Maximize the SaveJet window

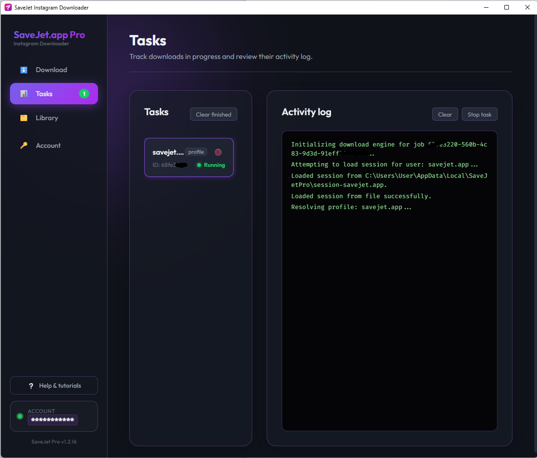tap(507, 7)
